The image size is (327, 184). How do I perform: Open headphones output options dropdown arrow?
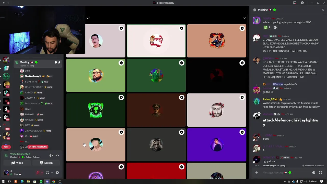click(52, 173)
